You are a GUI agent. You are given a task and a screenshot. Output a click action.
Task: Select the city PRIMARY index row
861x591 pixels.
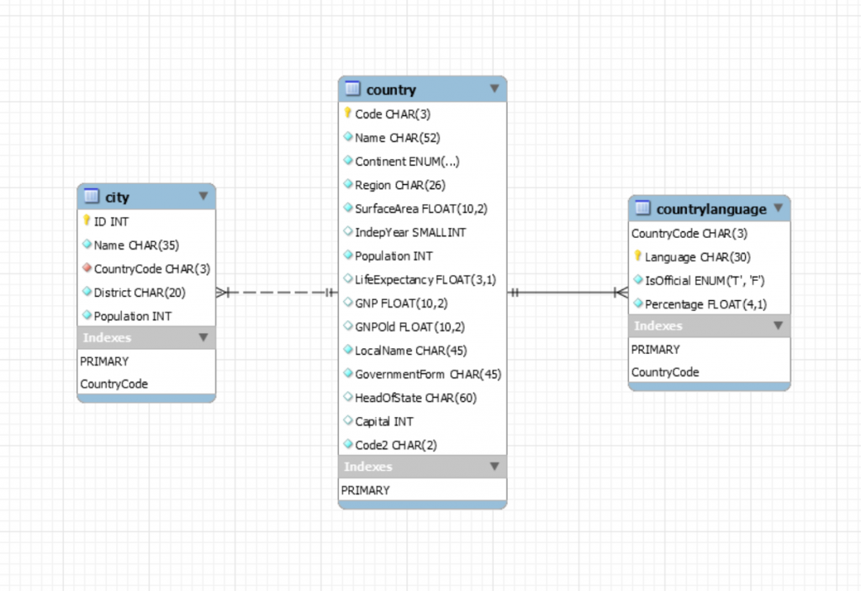tap(146, 361)
